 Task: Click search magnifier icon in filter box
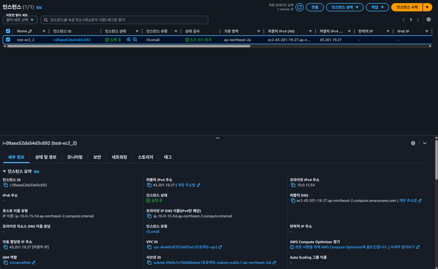(46, 20)
